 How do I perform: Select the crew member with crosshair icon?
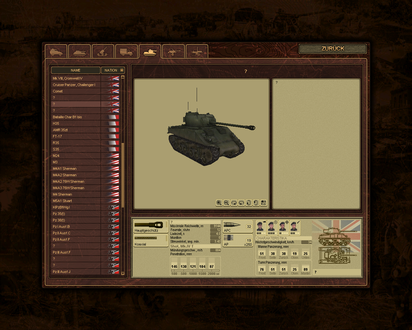tap(283, 228)
